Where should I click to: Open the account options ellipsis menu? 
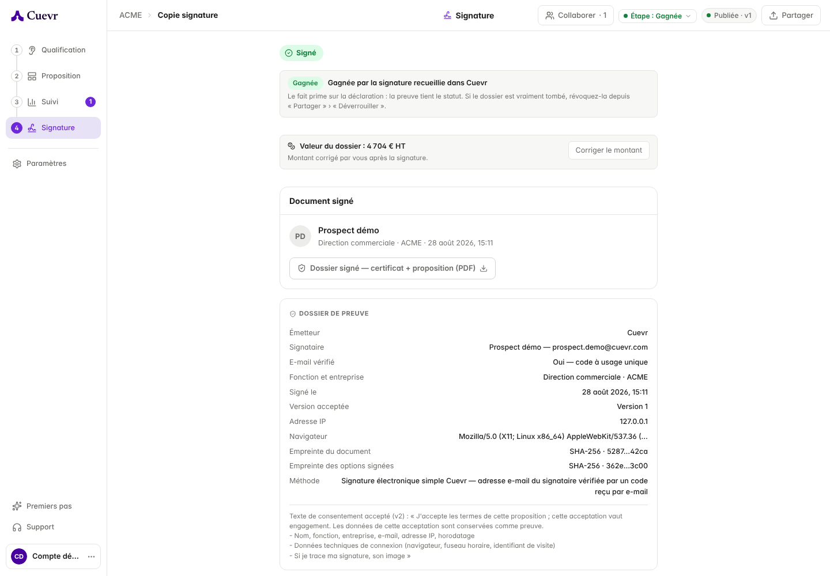point(91,556)
